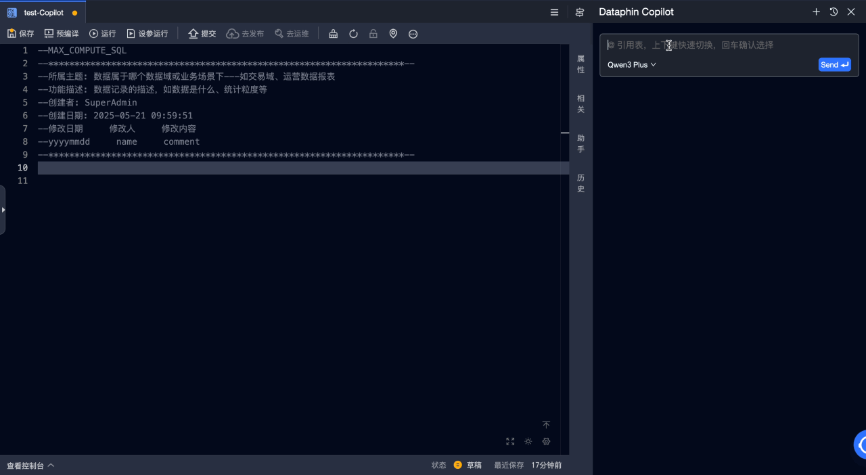Screen dimensions: 866x475
Task: Click the 创建者: SuperAdmin line
Action: pos(87,103)
